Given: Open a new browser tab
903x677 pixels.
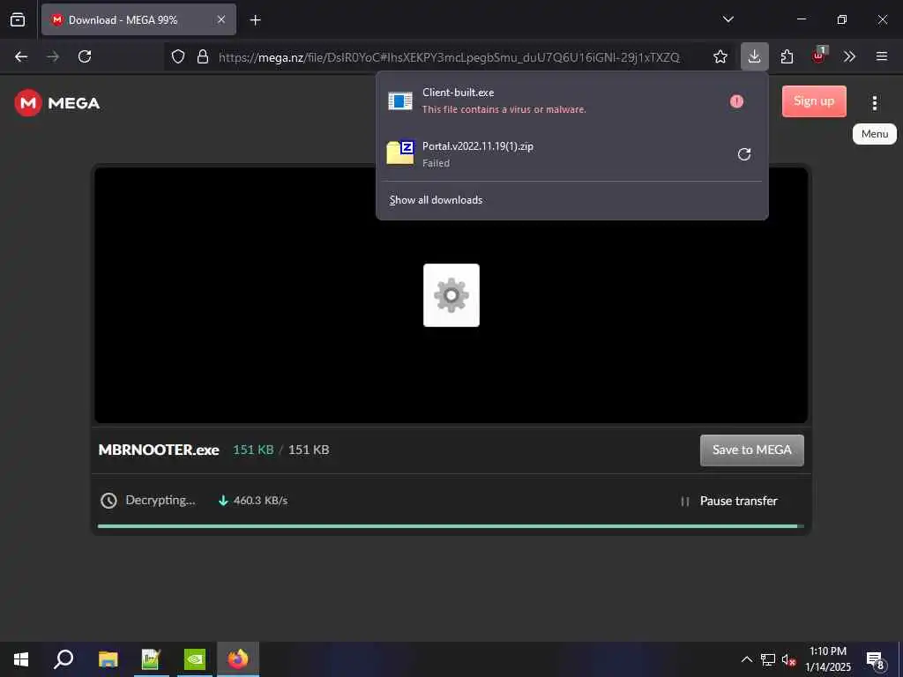Looking at the screenshot, I should click(x=255, y=20).
